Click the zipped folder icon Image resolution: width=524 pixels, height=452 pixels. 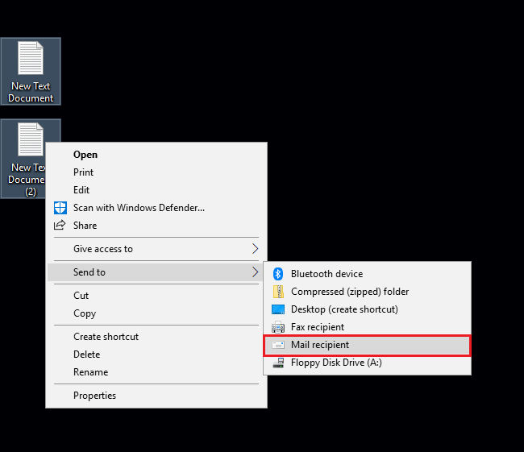coord(278,292)
